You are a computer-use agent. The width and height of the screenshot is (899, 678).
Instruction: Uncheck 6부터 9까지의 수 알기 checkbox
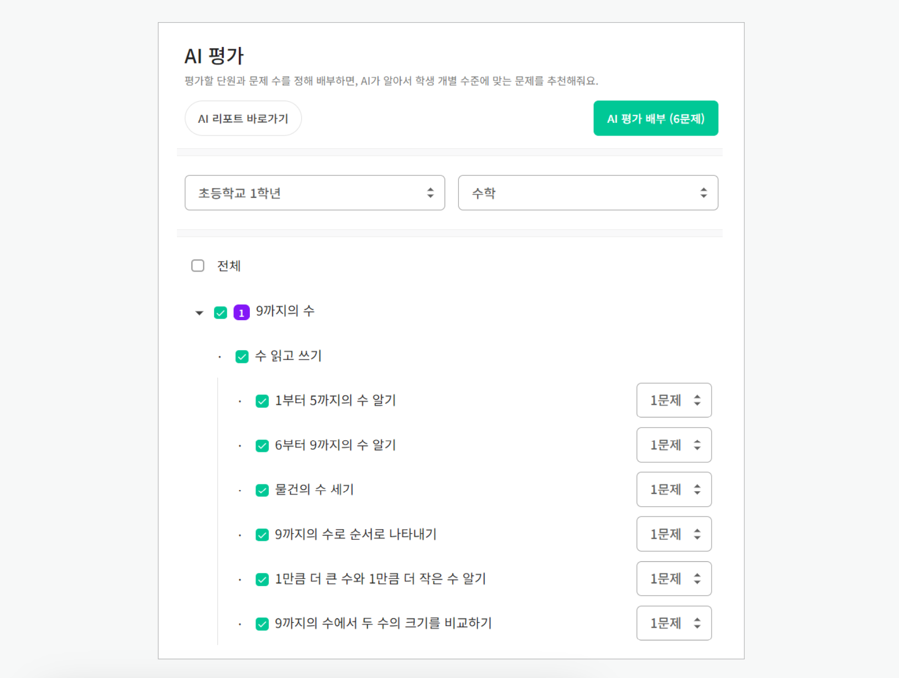tap(262, 446)
